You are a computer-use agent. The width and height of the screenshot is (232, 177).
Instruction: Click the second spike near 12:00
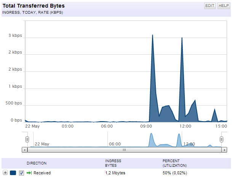coord(182,38)
